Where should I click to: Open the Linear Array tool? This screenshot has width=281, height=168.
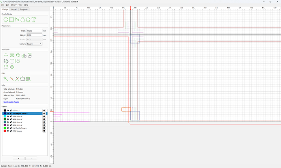pos(6,67)
